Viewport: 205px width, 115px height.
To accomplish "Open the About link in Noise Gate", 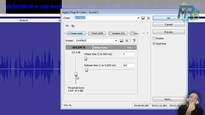I will (x=130, y=48).
